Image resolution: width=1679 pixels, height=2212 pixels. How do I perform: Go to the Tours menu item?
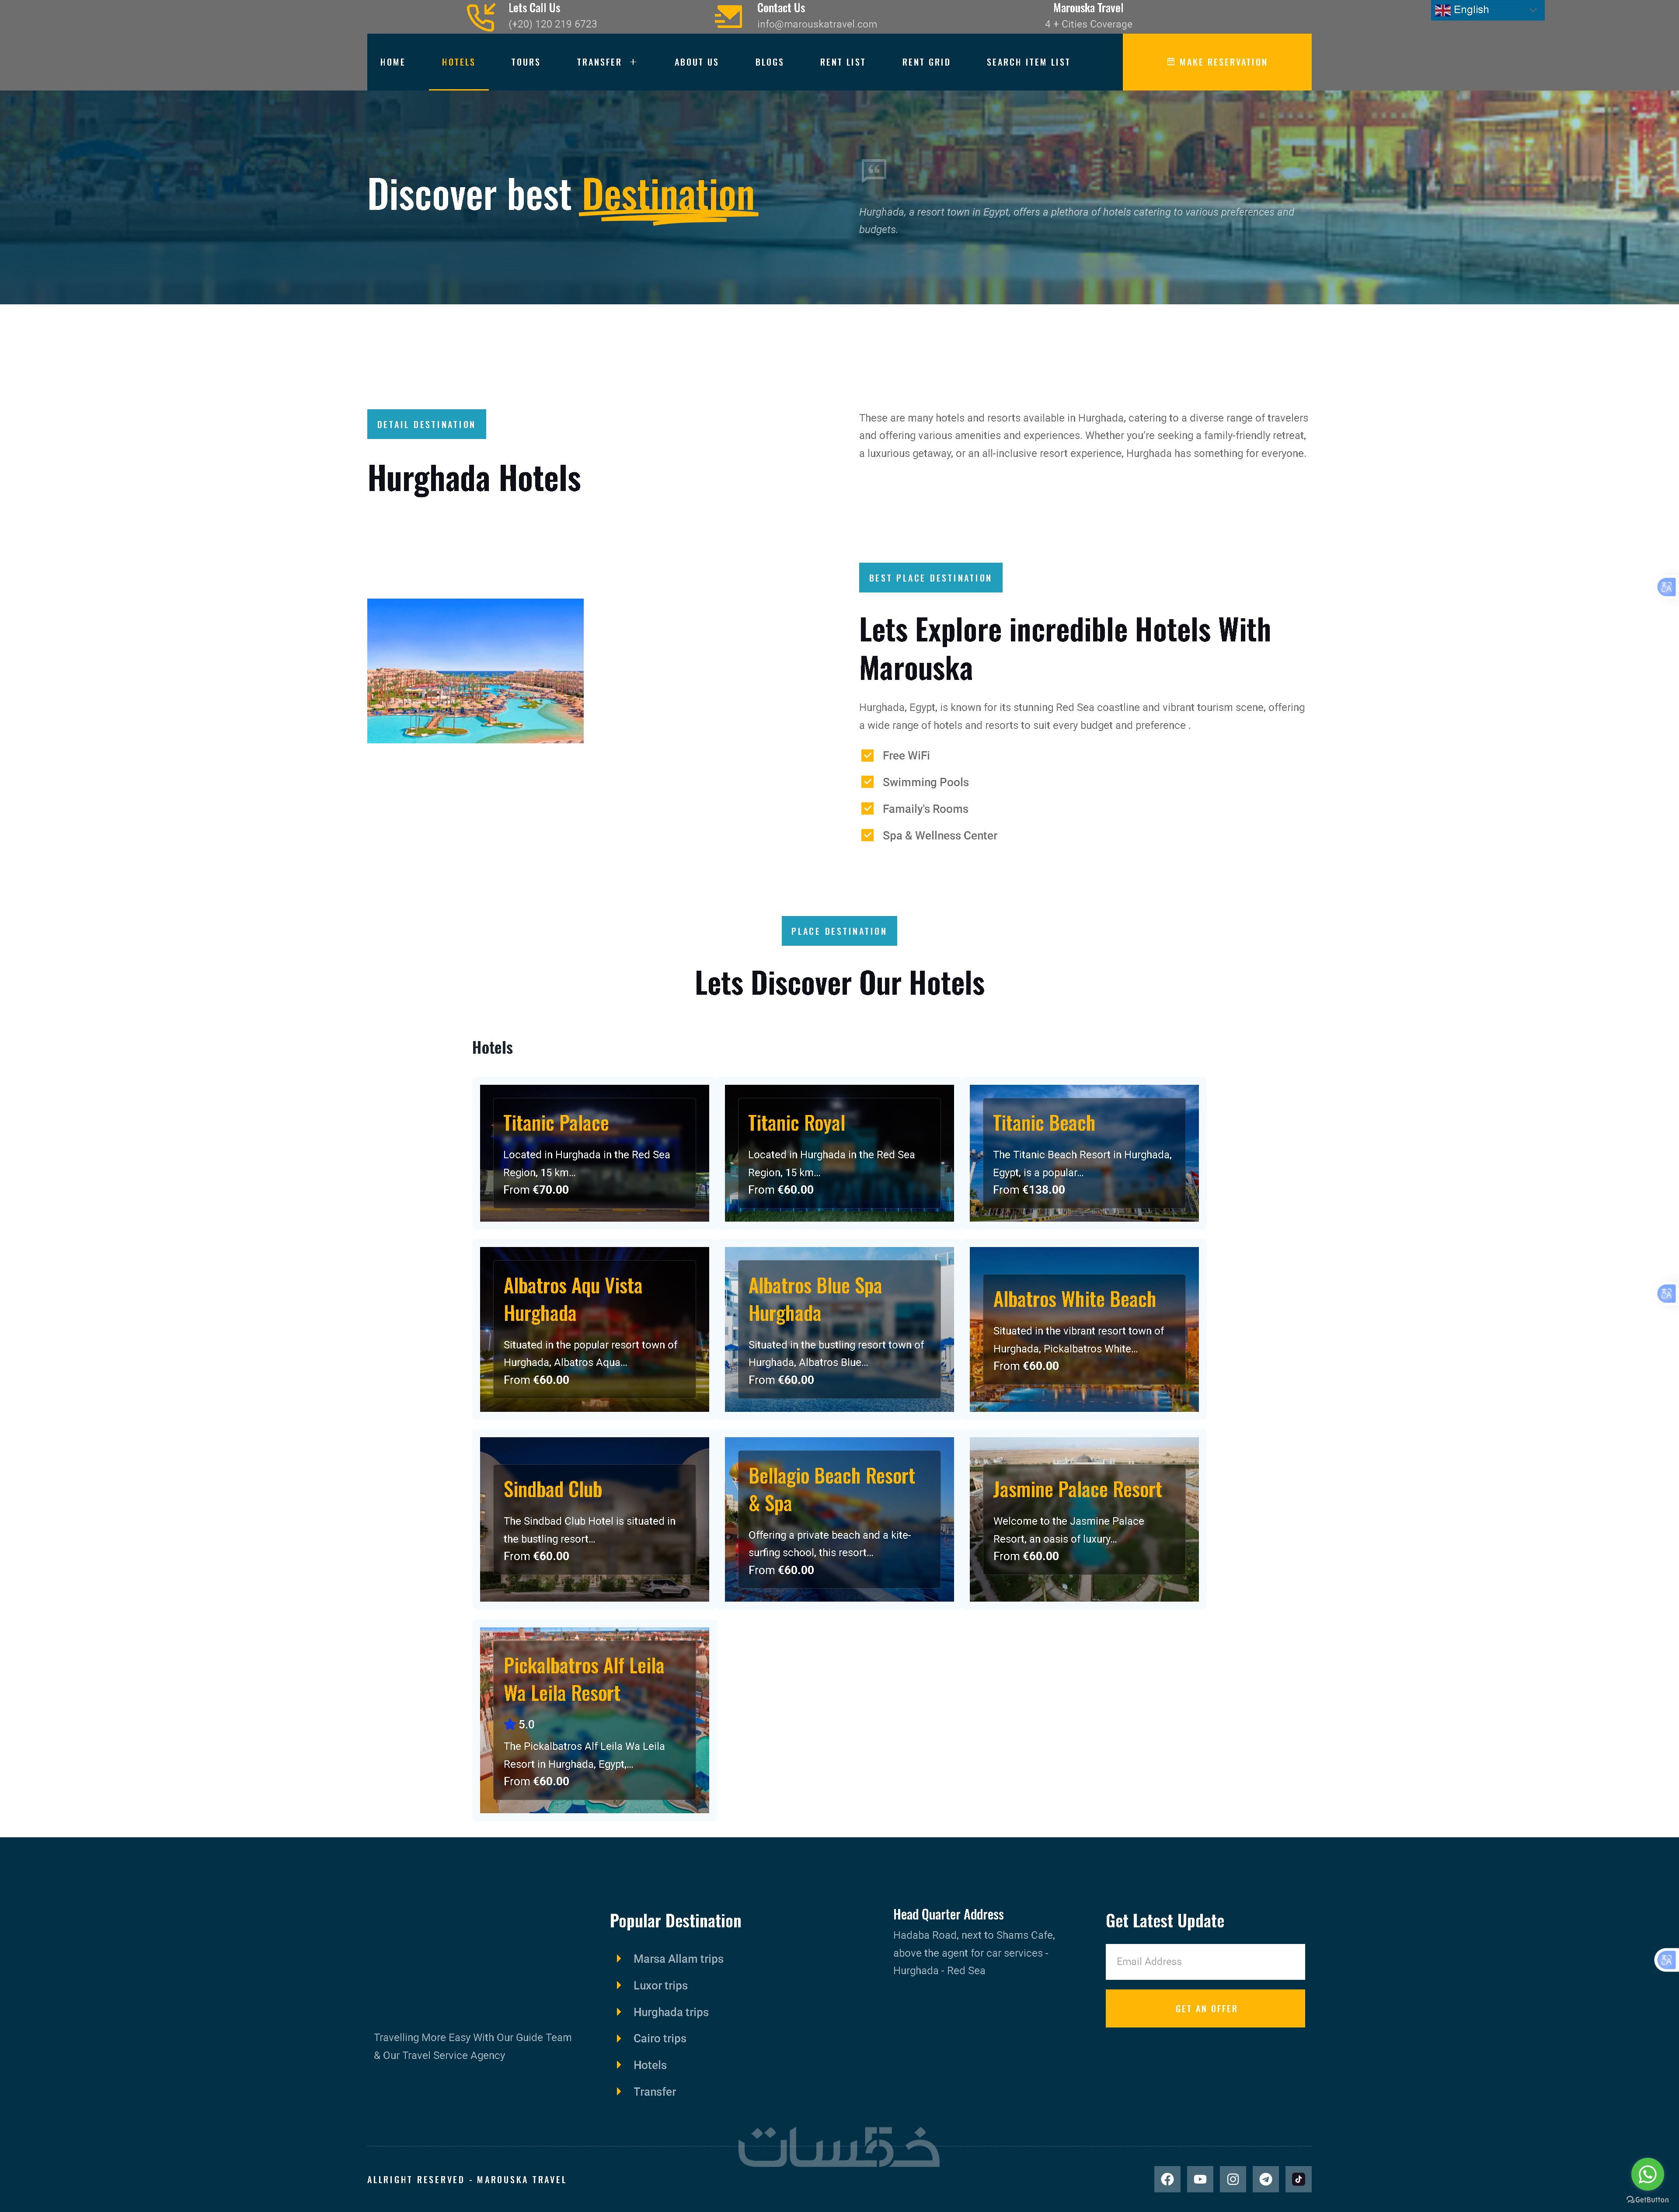[x=525, y=62]
